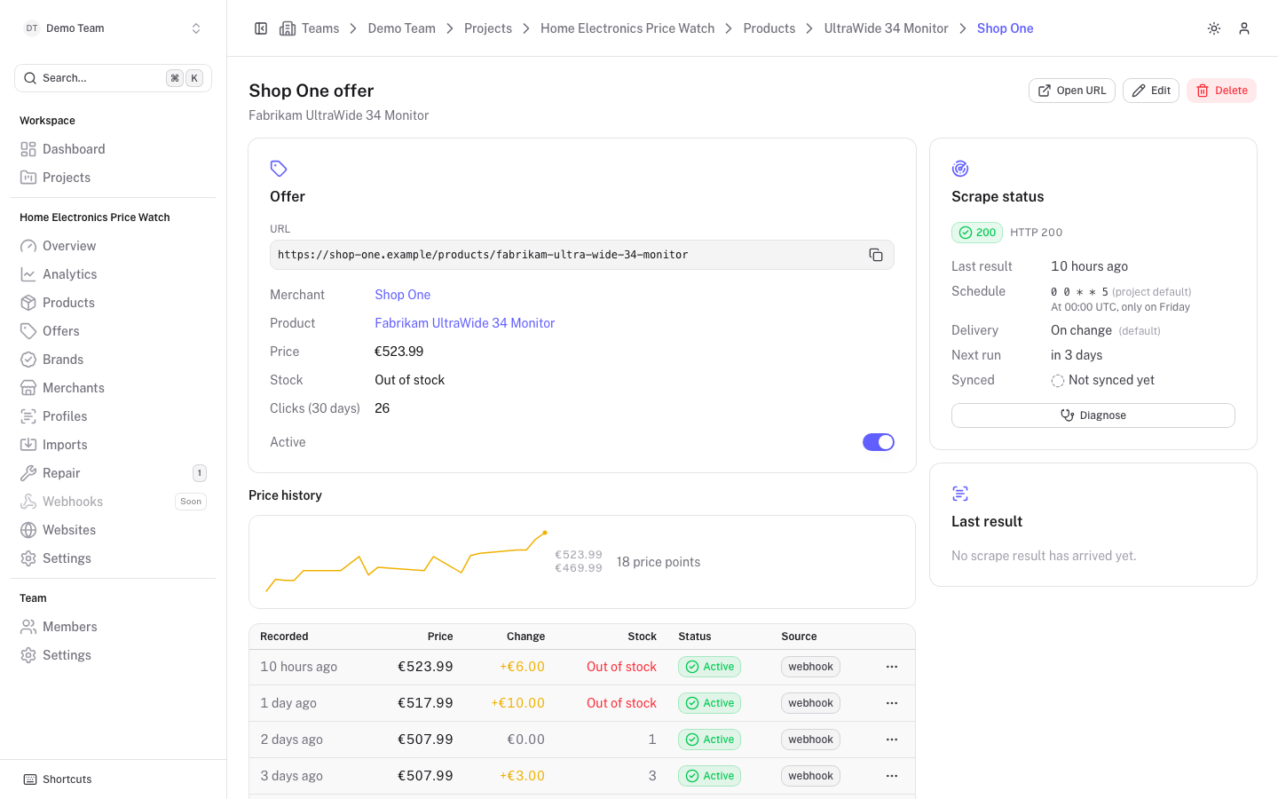
Task: Open the Shop One merchant link
Action: (x=402, y=295)
